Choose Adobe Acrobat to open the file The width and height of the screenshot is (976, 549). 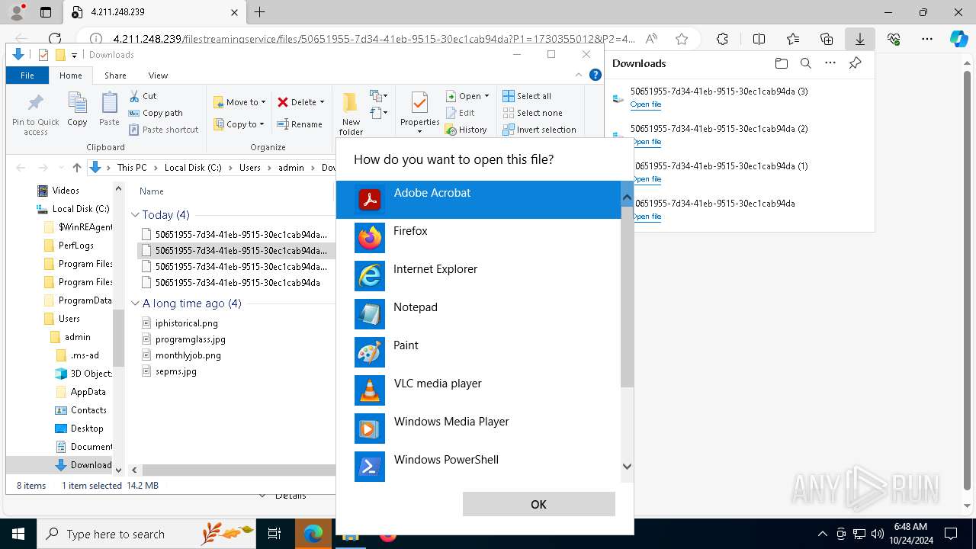tap(478, 200)
